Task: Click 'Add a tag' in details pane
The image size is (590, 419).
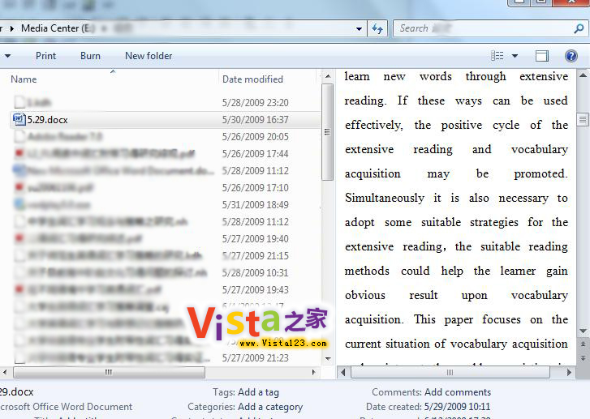Action: coord(258,392)
